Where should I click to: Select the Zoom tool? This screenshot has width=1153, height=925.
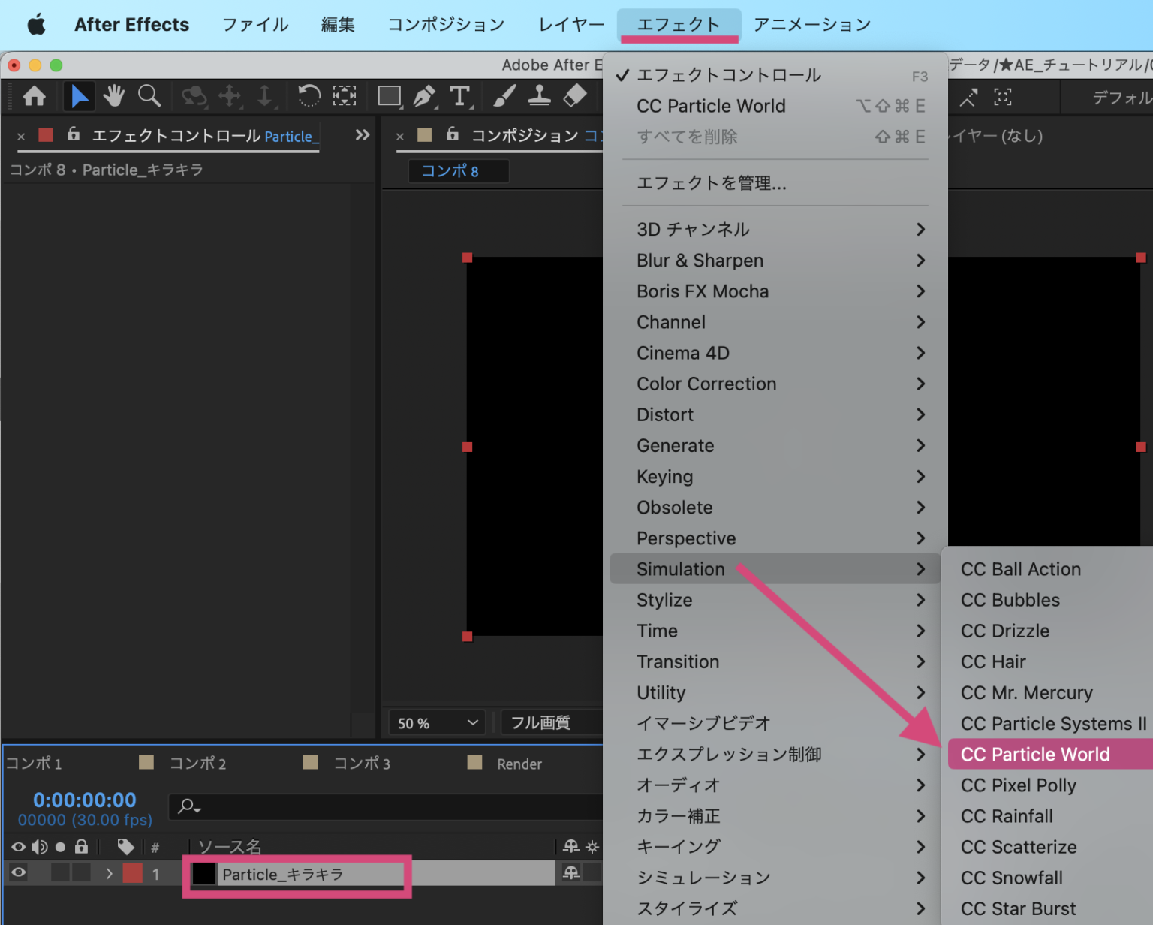click(149, 96)
